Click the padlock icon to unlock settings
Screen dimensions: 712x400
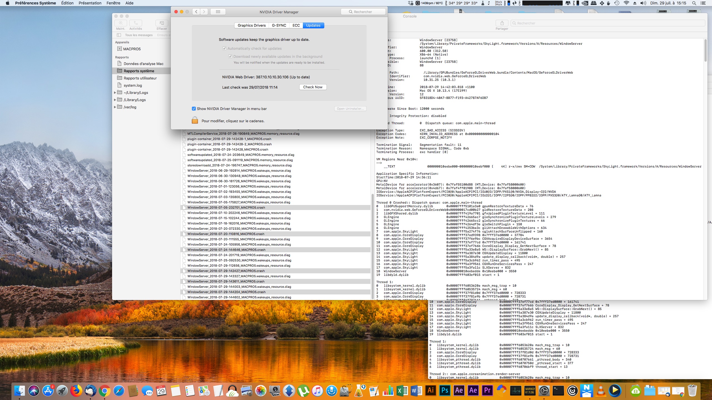click(195, 121)
